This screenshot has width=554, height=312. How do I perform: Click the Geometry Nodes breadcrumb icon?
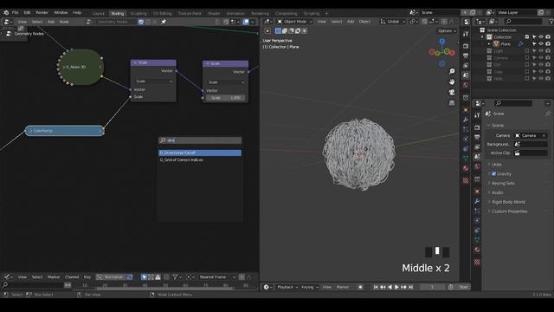9,34
